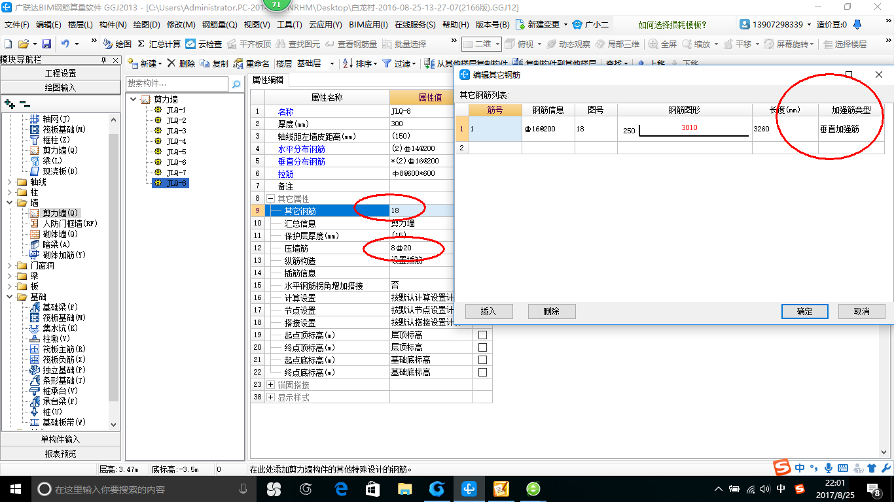Expand the 门窗洞 folder in navigation tree
The width and height of the screenshot is (894, 502).
coord(10,265)
